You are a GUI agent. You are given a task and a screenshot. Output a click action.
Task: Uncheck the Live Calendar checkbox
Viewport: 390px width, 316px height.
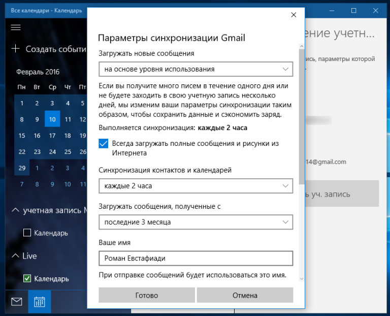point(27,278)
